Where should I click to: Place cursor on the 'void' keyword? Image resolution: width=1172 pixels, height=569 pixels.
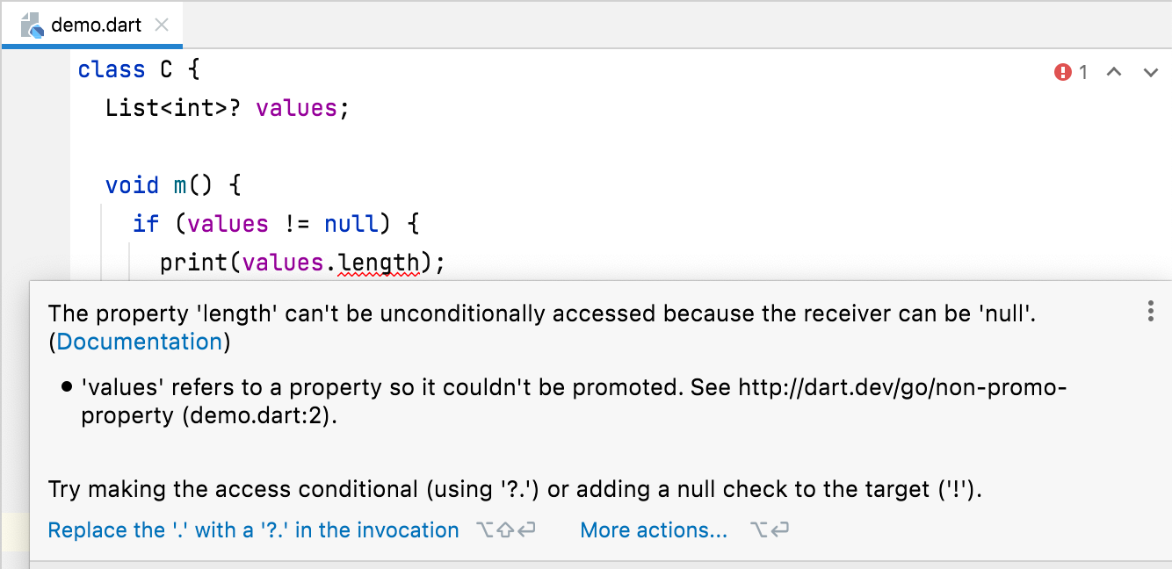point(132,185)
